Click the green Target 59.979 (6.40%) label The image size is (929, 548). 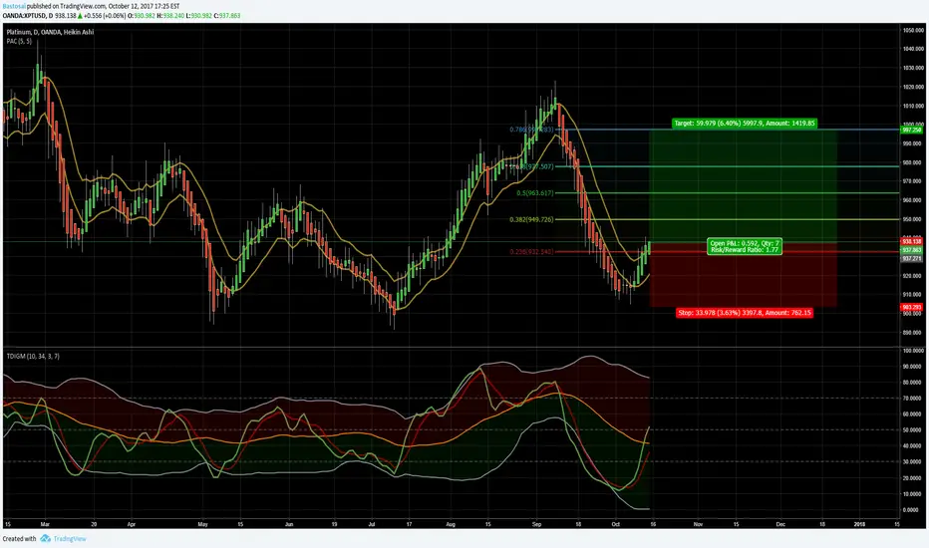745,124
